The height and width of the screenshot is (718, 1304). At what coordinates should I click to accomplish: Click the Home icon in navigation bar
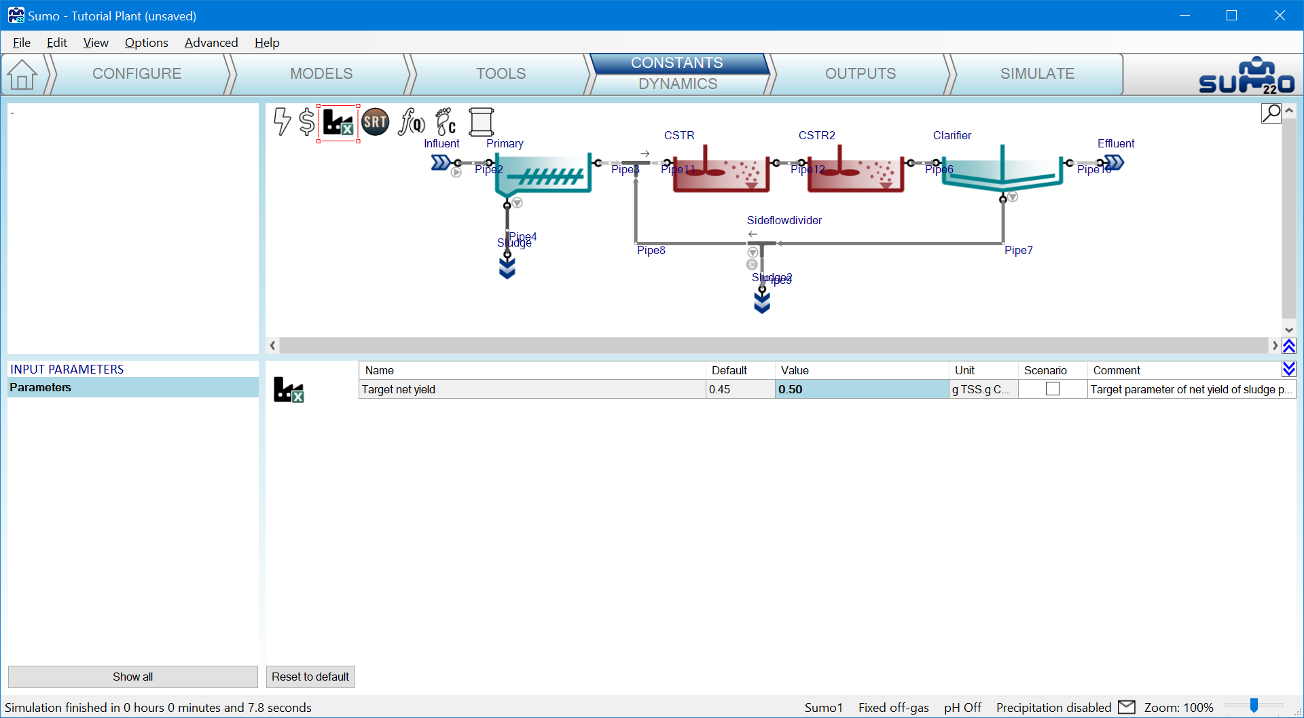(x=22, y=75)
